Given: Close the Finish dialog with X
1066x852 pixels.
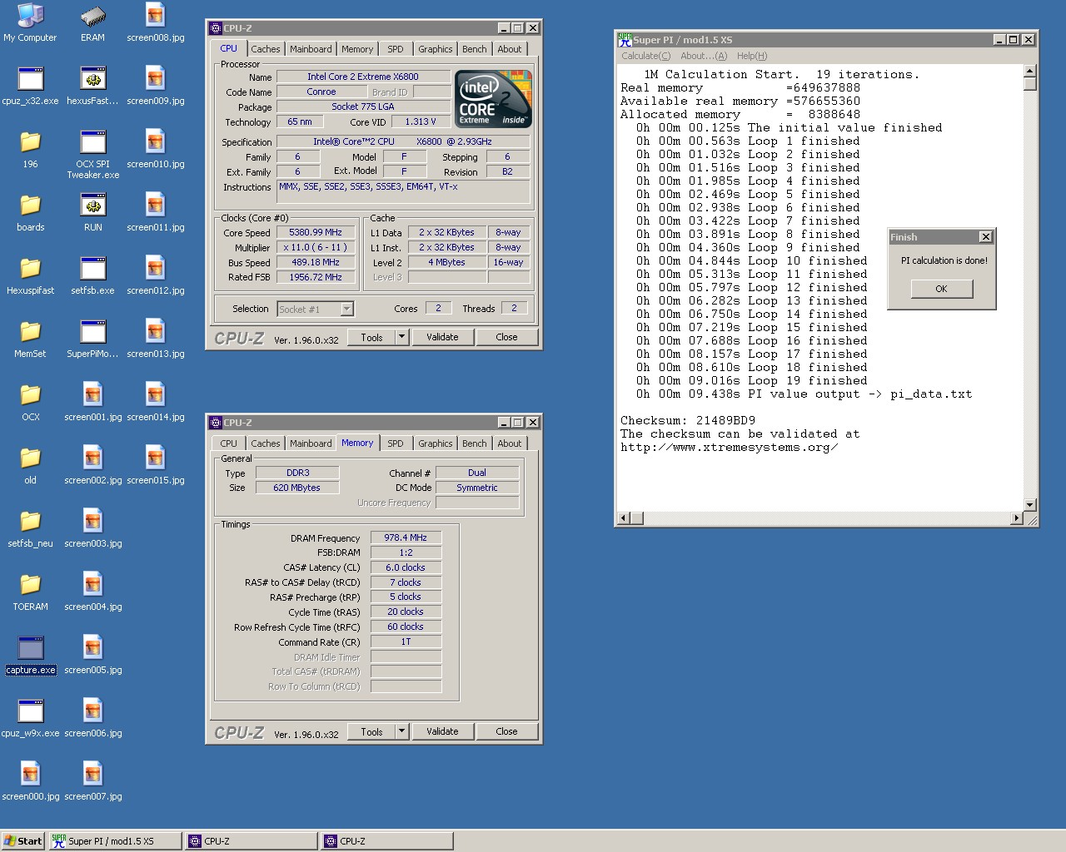Looking at the screenshot, I should coord(986,237).
